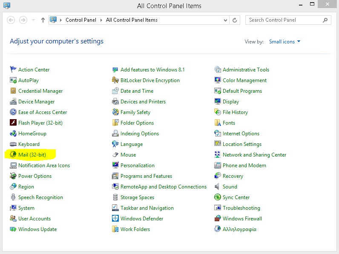Open Phone and Modem link
The height and width of the screenshot is (254, 339).
click(244, 165)
